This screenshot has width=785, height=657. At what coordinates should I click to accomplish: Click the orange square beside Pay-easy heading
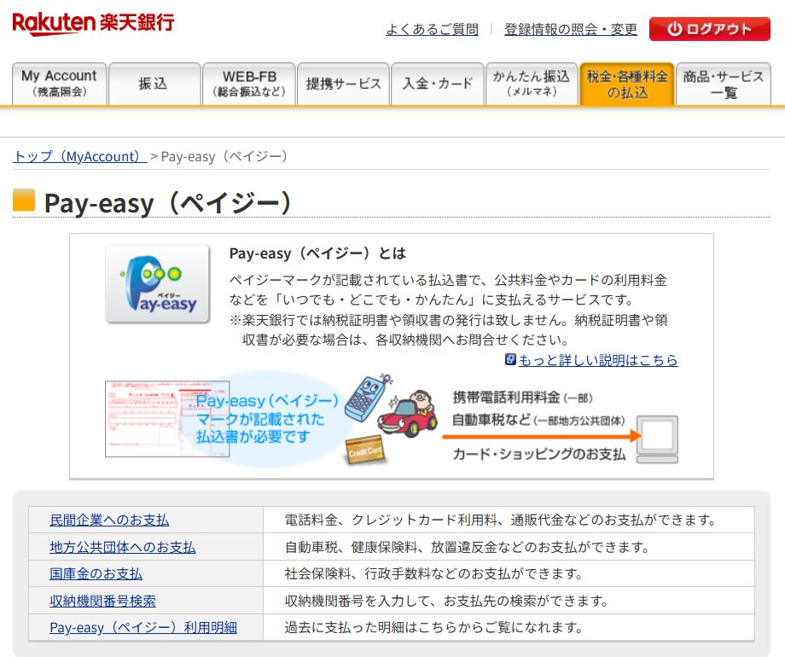click(24, 201)
